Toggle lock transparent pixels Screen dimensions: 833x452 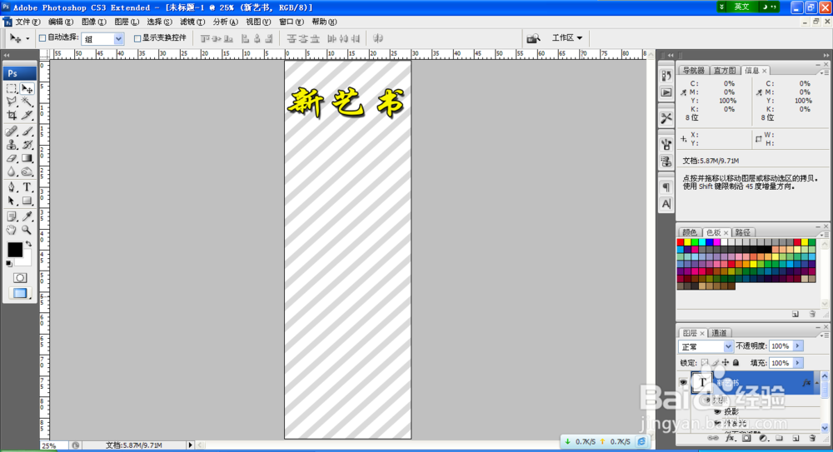[705, 363]
